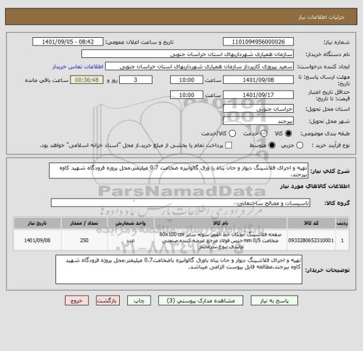Image resolution: width=363 pixels, height=351 pixels.
Task: Click the ردیف column header
Action: 342,223
